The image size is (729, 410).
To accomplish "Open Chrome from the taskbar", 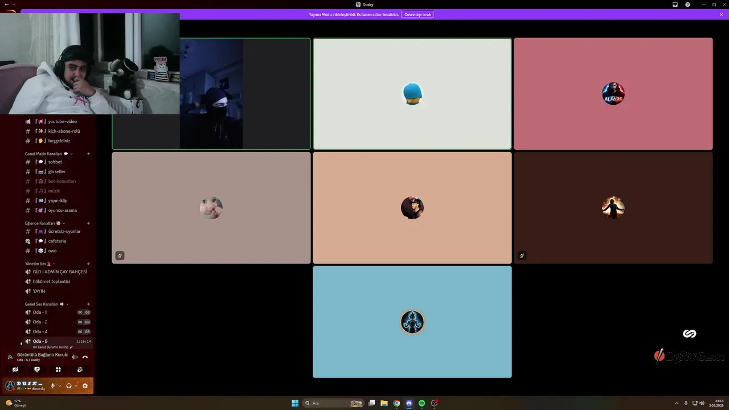I will point(396,403).
